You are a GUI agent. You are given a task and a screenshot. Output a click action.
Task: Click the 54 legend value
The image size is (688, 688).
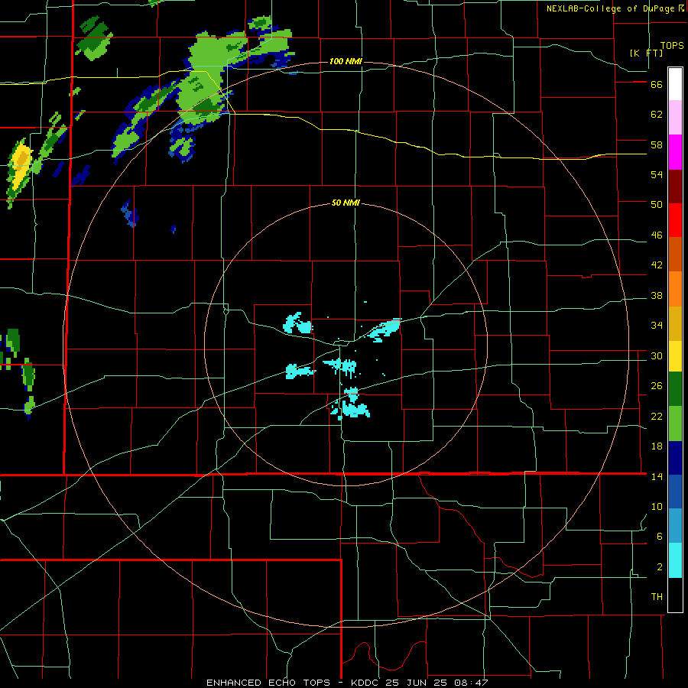tap(657, 174)
